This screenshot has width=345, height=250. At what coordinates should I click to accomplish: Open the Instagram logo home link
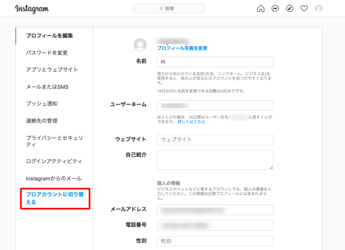pyautogui.click(x=32, y=9)
